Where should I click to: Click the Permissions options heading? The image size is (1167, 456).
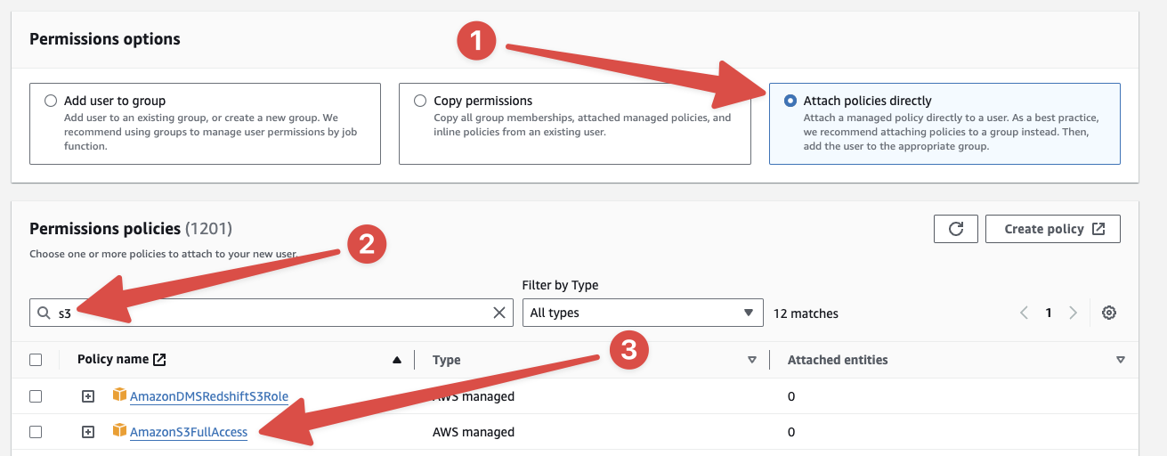(105, 39)
